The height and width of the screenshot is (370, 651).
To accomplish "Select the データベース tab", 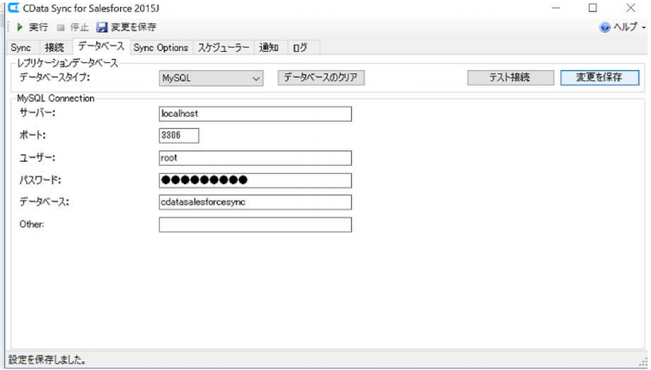I will (101, 46).
